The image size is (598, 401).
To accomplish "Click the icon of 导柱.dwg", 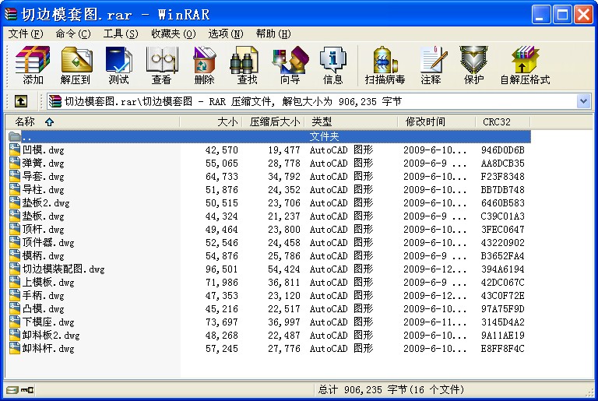I will (x=15, y=189).
